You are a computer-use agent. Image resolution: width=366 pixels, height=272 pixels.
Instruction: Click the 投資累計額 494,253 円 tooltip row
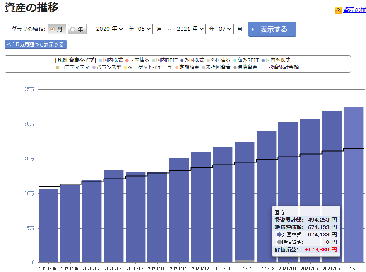306,220
